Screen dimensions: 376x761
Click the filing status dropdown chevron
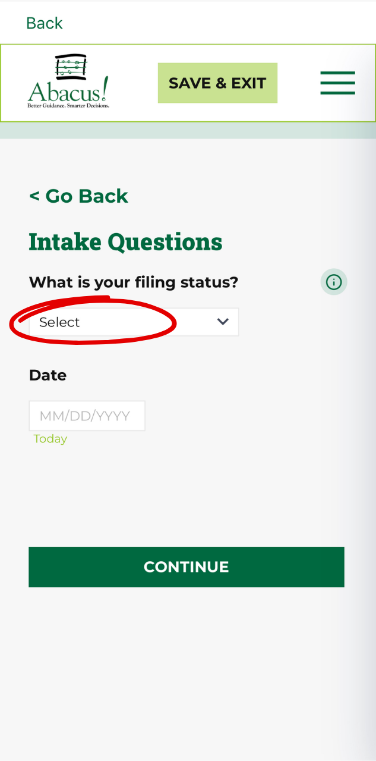coord(223,322)
